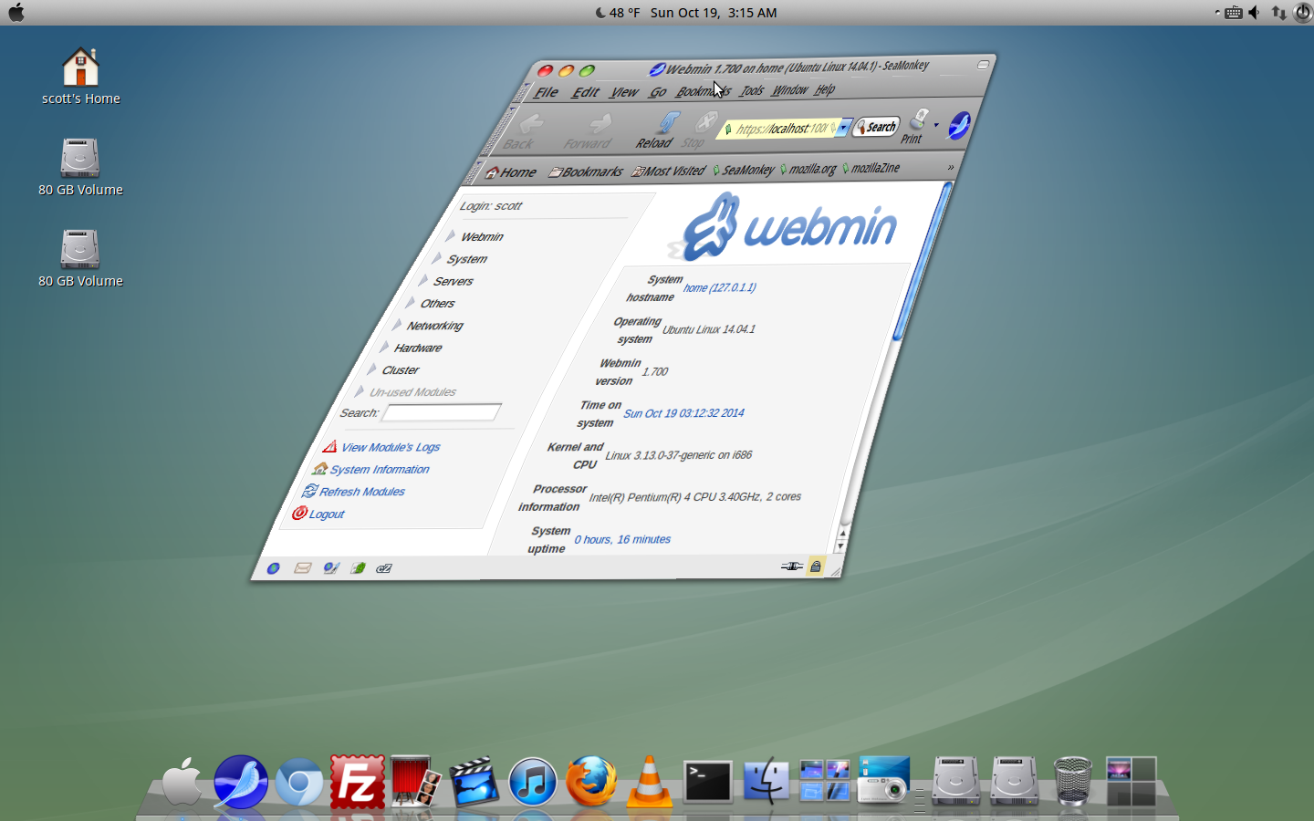1314x821 pixels.
Task: Open the Terminal from the dock
Action: (708, 782)
